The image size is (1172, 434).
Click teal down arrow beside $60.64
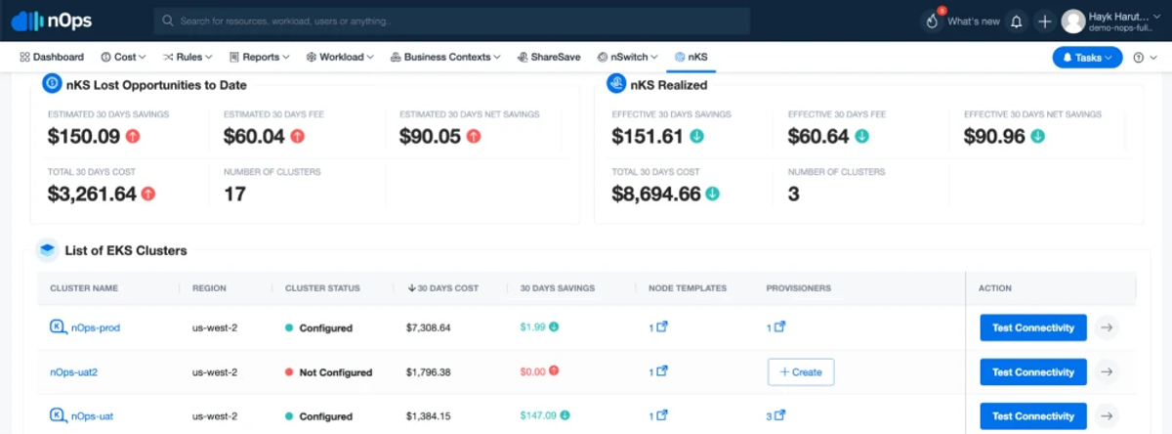pos(863,137)
